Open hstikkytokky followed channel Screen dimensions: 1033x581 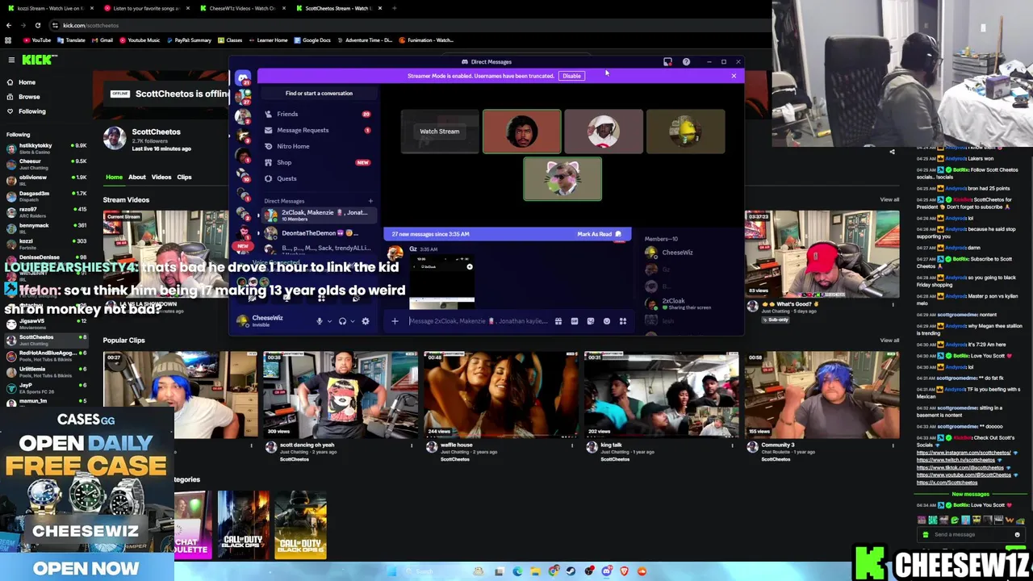click(x=45, y=148)
